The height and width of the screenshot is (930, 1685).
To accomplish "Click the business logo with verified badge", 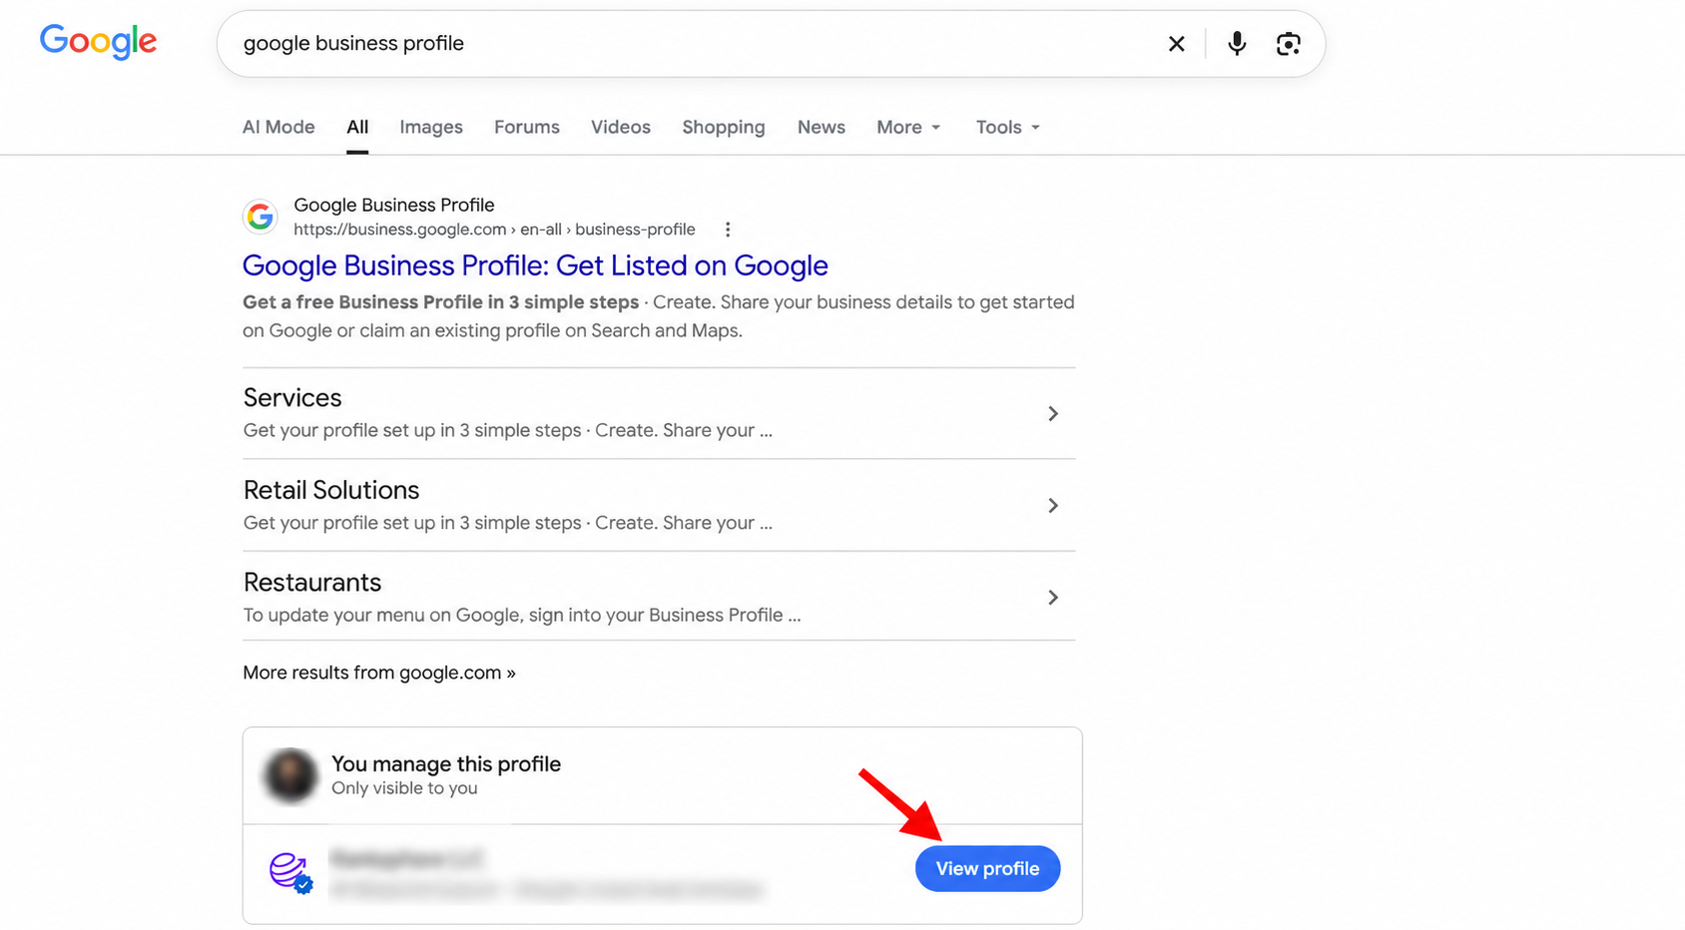I will 291,873.
